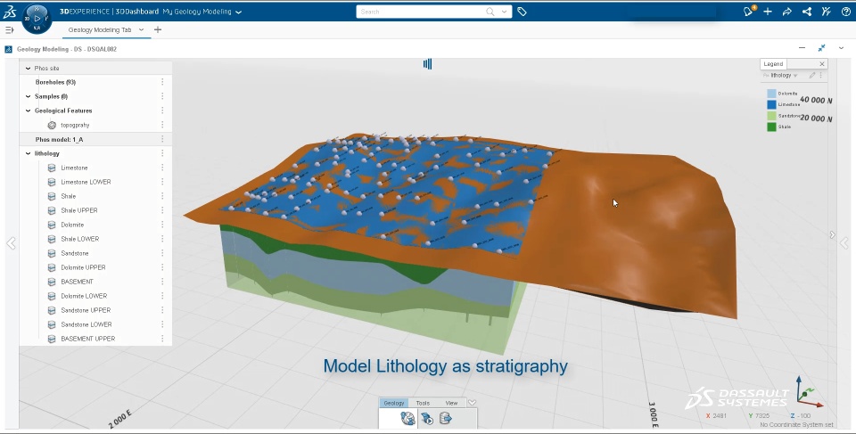Open options menu for Limestone layer
Image resolution: width=856 pixels, height=434 pixels.
pos(162,168)
